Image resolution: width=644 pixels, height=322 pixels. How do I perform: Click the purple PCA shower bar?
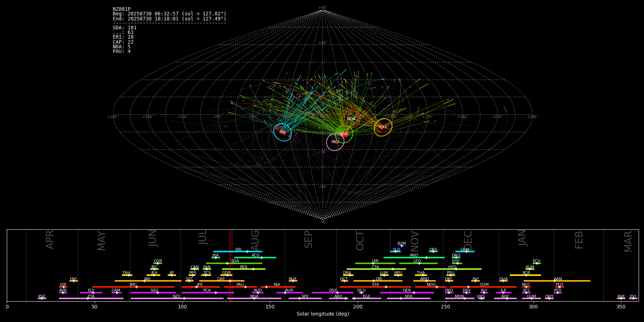(x=208, y=293)
